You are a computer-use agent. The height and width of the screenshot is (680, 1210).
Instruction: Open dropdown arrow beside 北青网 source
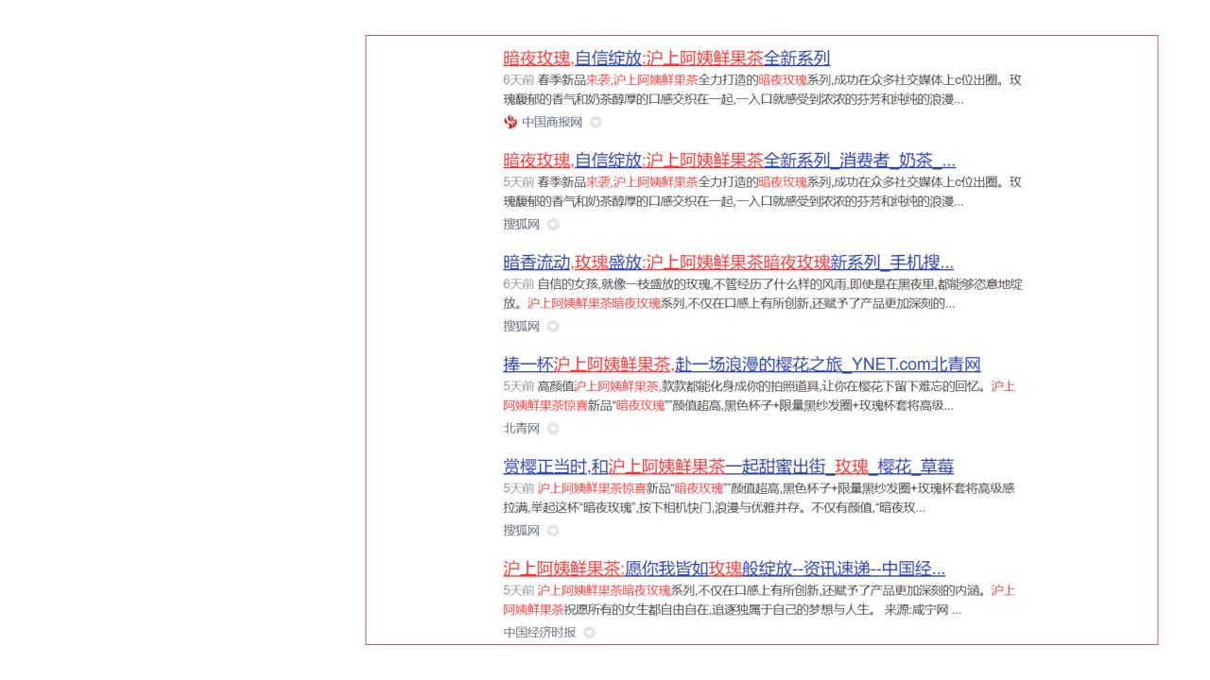(x=553, y=429)
